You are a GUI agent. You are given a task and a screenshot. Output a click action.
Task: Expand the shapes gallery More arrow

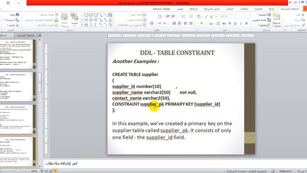click(82, 25)
